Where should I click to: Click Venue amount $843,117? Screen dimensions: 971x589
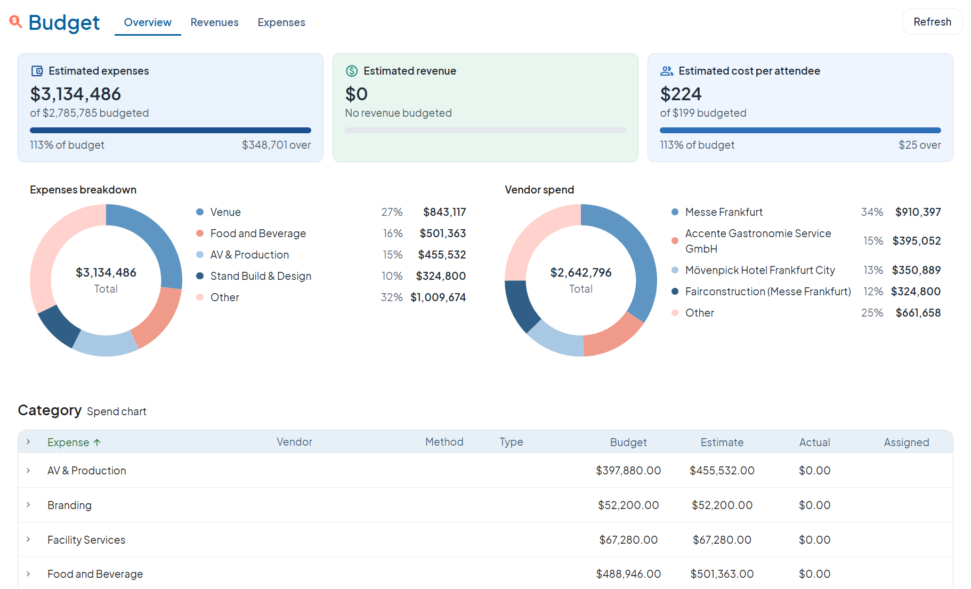tap(444, 212)
